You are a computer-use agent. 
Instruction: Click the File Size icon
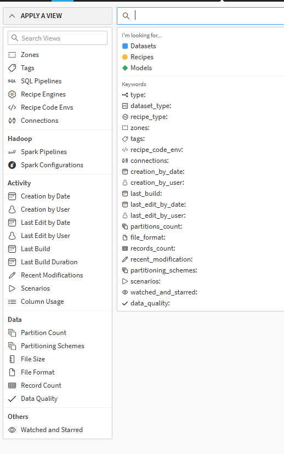pyautogui.click(x=12, y=359)
